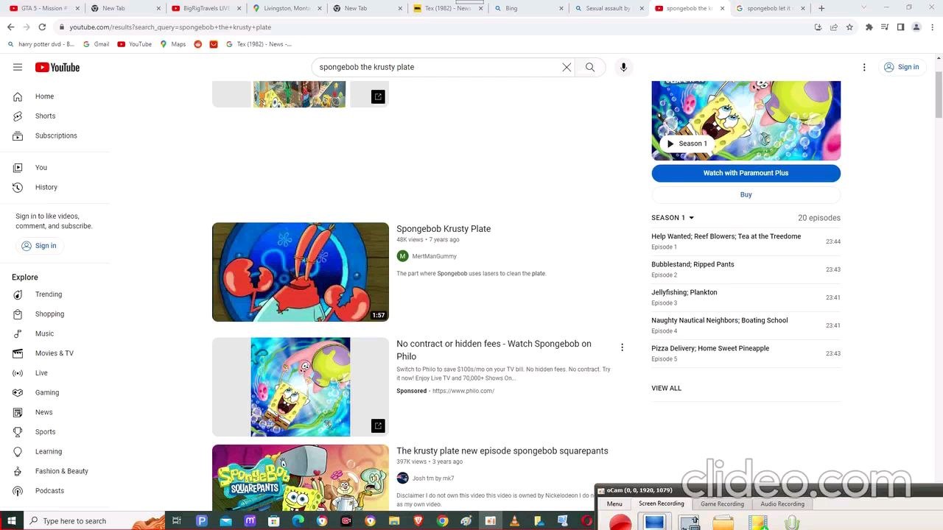Switch to the BigRigTravels LIVE tab
The height and width of the screenshot is (530, 943).
206,8
